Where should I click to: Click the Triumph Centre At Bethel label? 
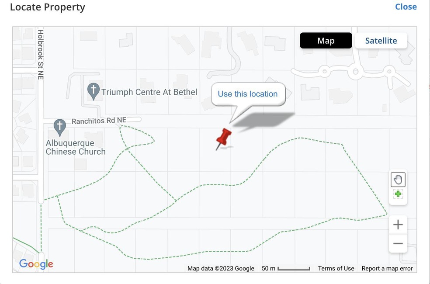(x=149, y=92)
